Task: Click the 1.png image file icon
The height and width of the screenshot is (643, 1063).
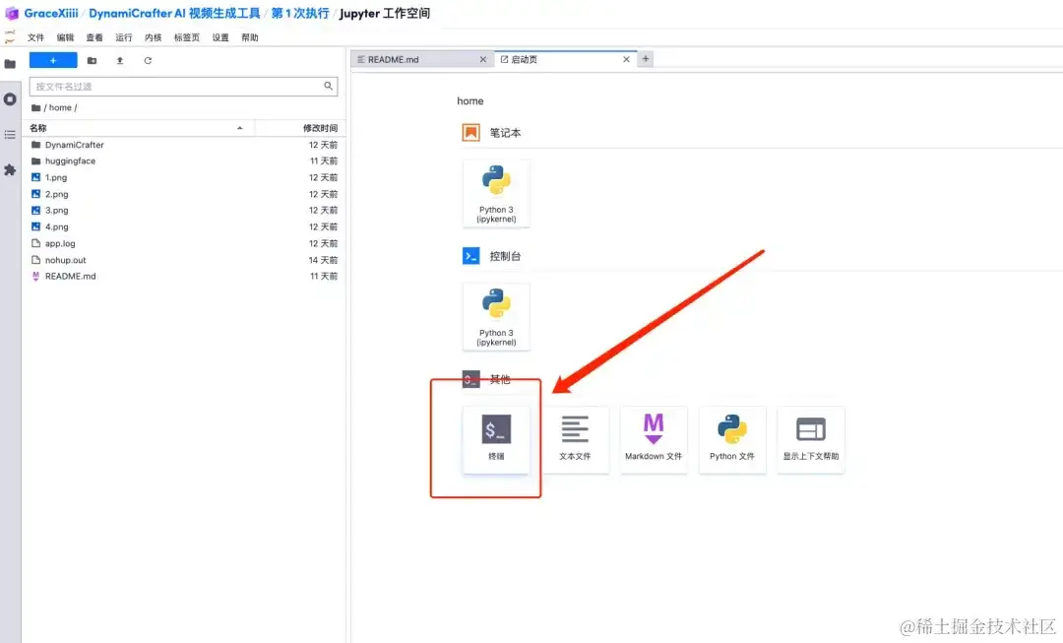Action: coord(36,177)
